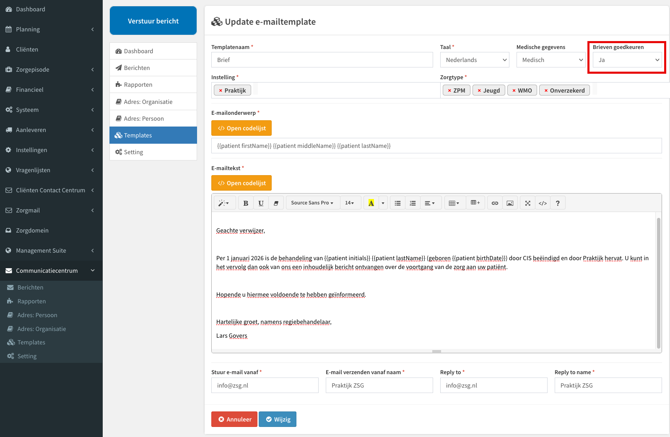Screen dimensions: 670x437
Task: Open the Medische gegevens dropdown
Action: click(x=551, y=60)
